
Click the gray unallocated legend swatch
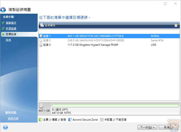click(x=102, y=120)
